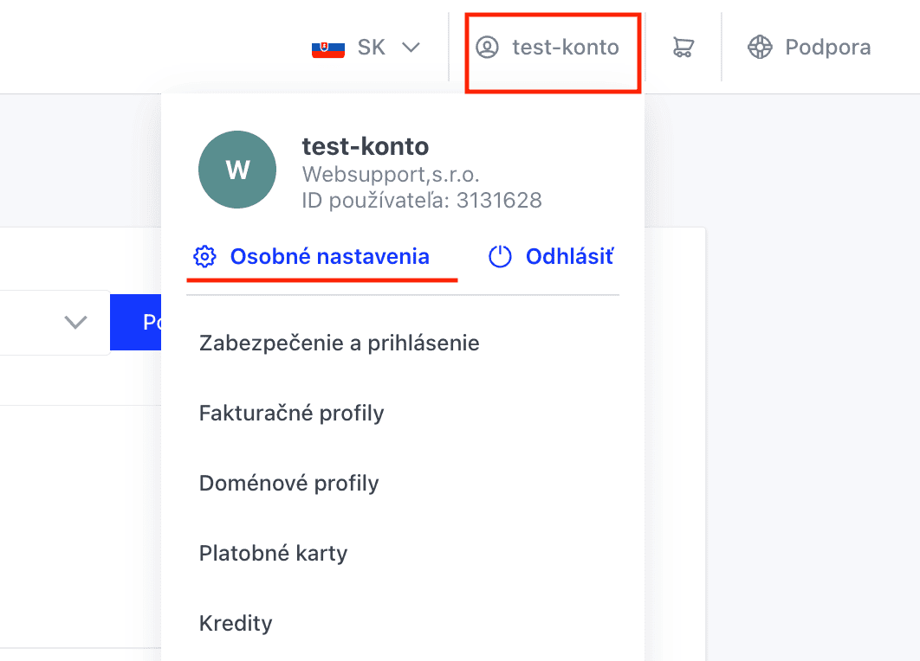Go to Doménové profily
The height and width of the screenshot is (661, 920).
289,484
